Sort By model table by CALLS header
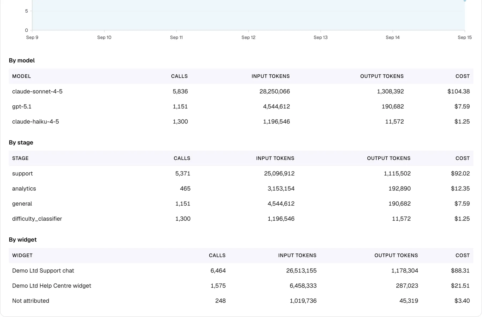 click(179, 76)
